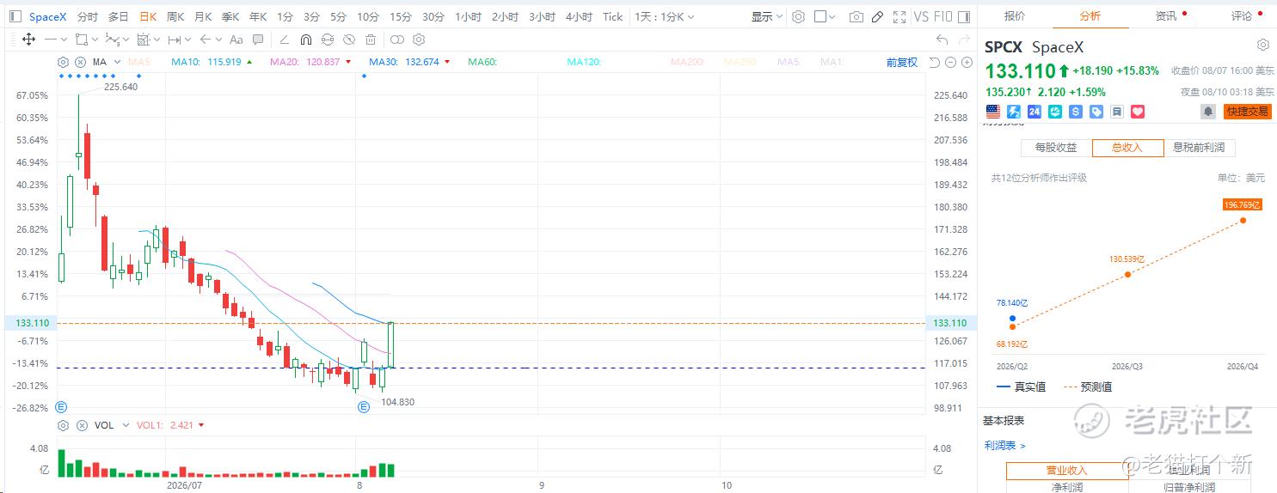Open the text annotation Aa tool

236,40
